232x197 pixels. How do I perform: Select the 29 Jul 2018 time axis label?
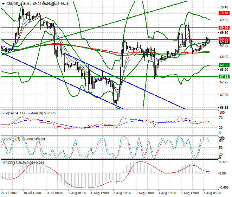(9, 193)
